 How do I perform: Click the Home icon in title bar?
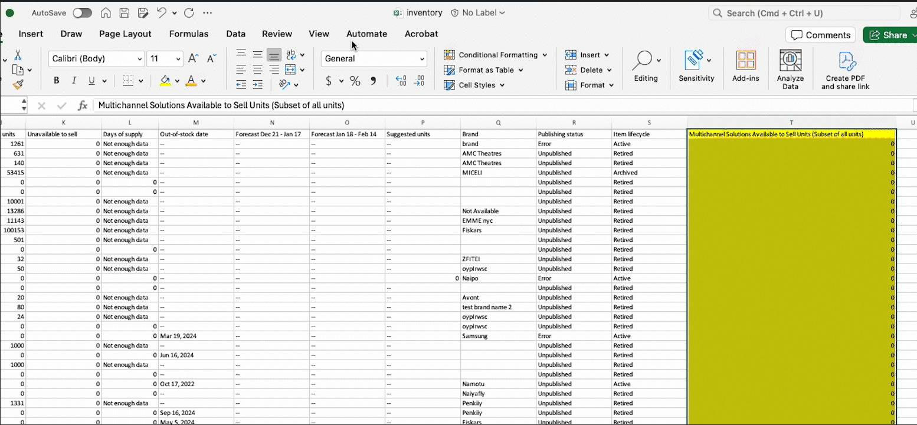(106, 13)
